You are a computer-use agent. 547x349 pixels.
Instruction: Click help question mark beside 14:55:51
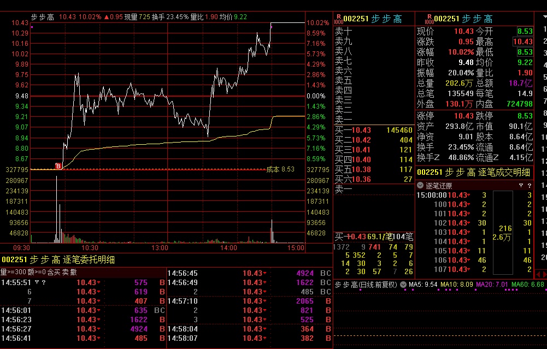pos(44,282)
